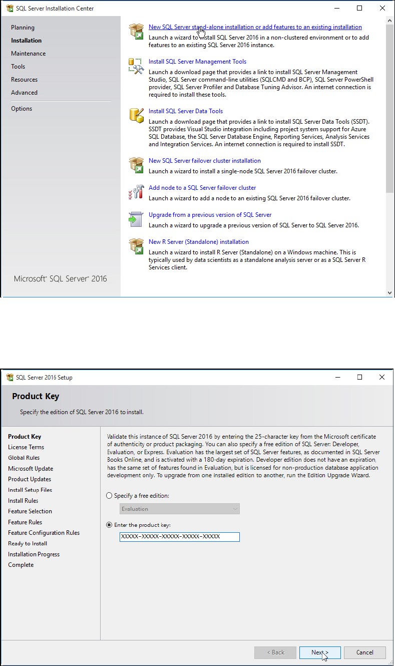395x666 pixels.
Task: Click the Microsoft Update step
Action: pyautogui.click(x=31, y=469)
